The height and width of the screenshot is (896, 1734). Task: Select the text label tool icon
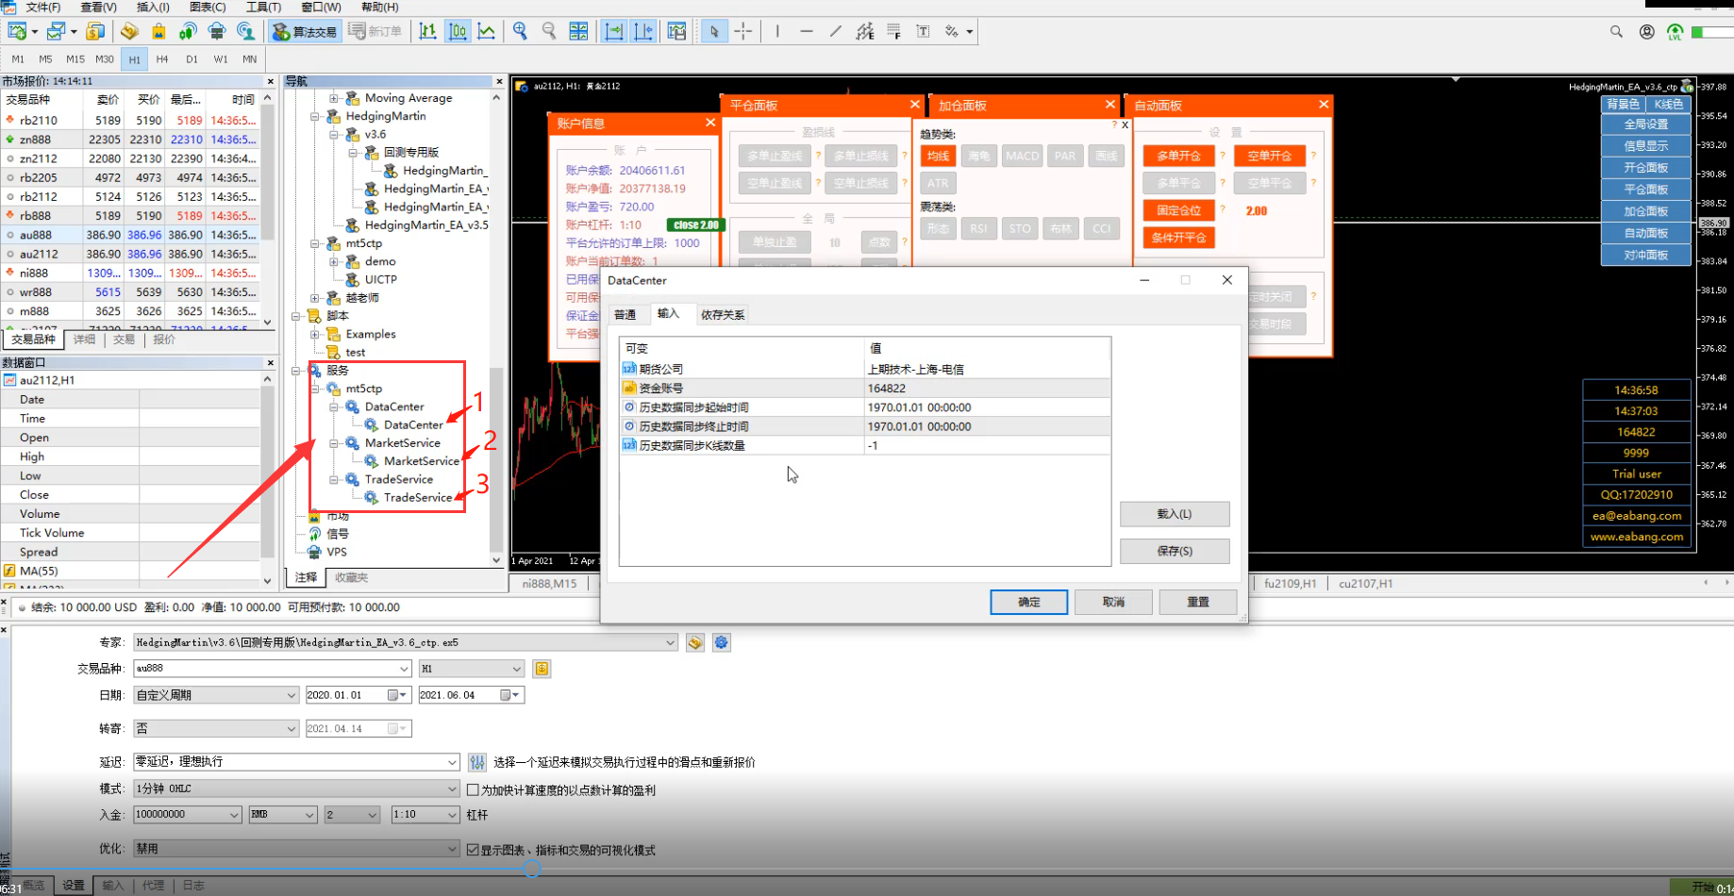click(x=924, y=31)
